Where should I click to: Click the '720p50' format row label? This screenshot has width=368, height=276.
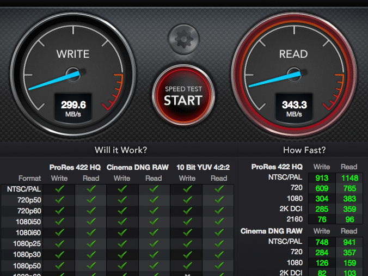(29, 200)
